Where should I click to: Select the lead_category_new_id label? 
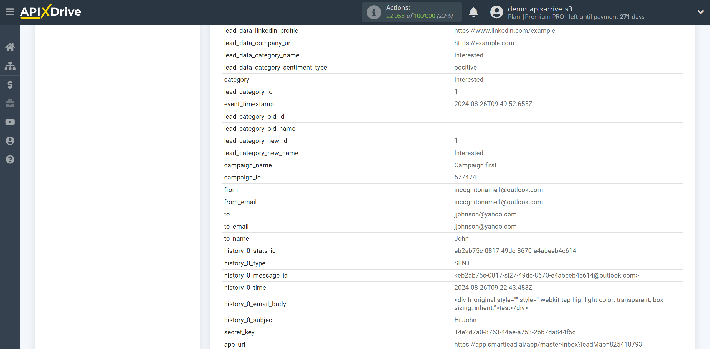point(255,141)
